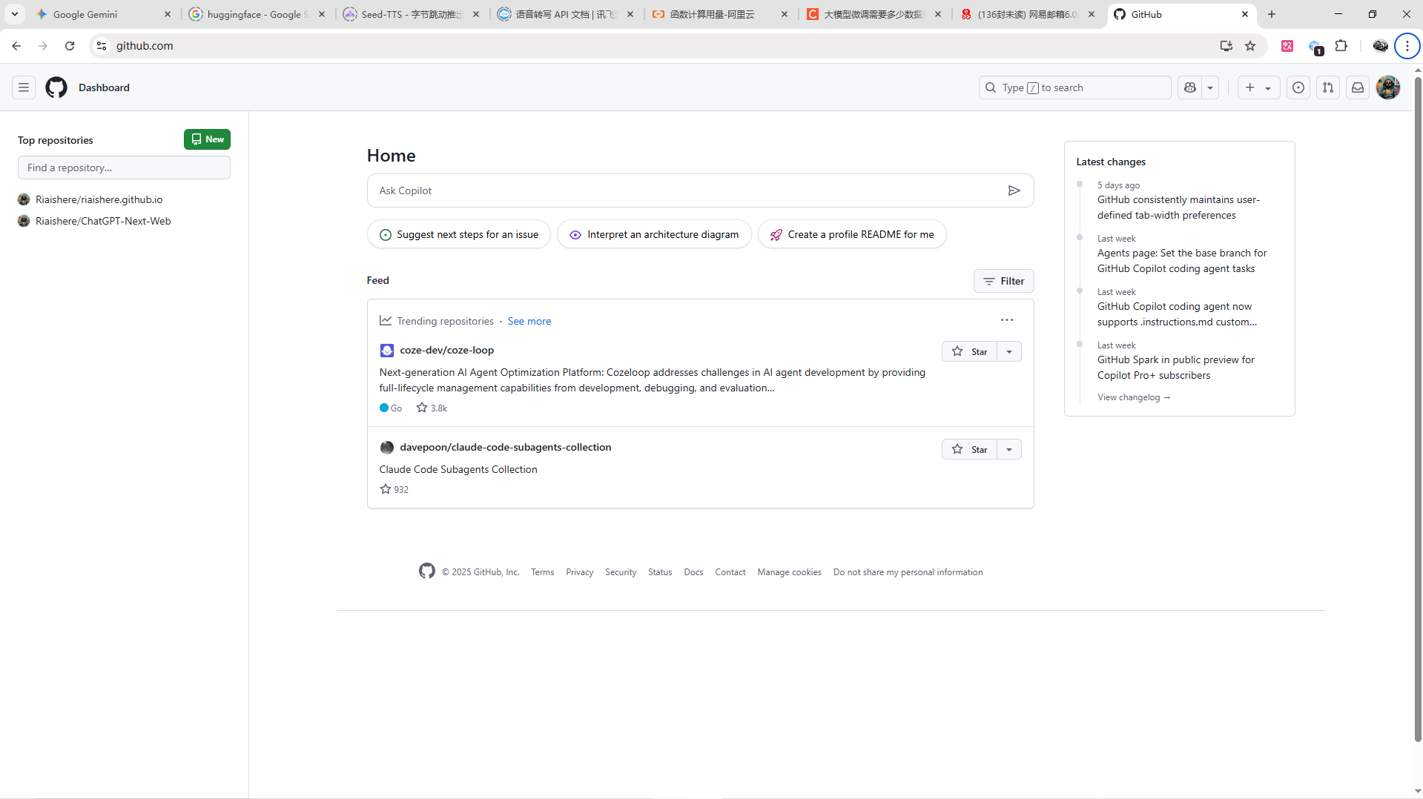Image resolution: width=1423 pixels, height=799 pixels.
Task: Click the GitHub Octocat logo in header
Action: (56, 87)
